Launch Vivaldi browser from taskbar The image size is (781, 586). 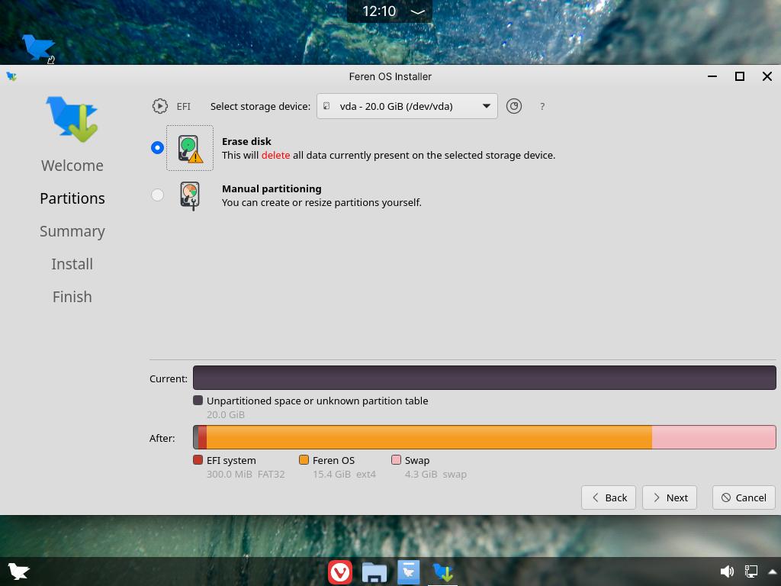coord(340,572)
